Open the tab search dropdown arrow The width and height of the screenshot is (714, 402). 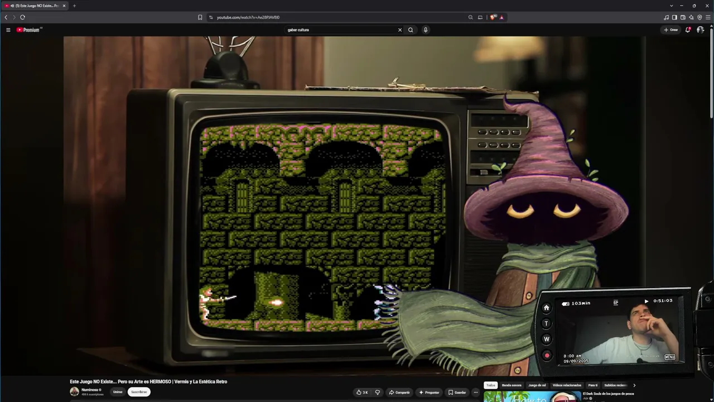click(x=672, y=6)
